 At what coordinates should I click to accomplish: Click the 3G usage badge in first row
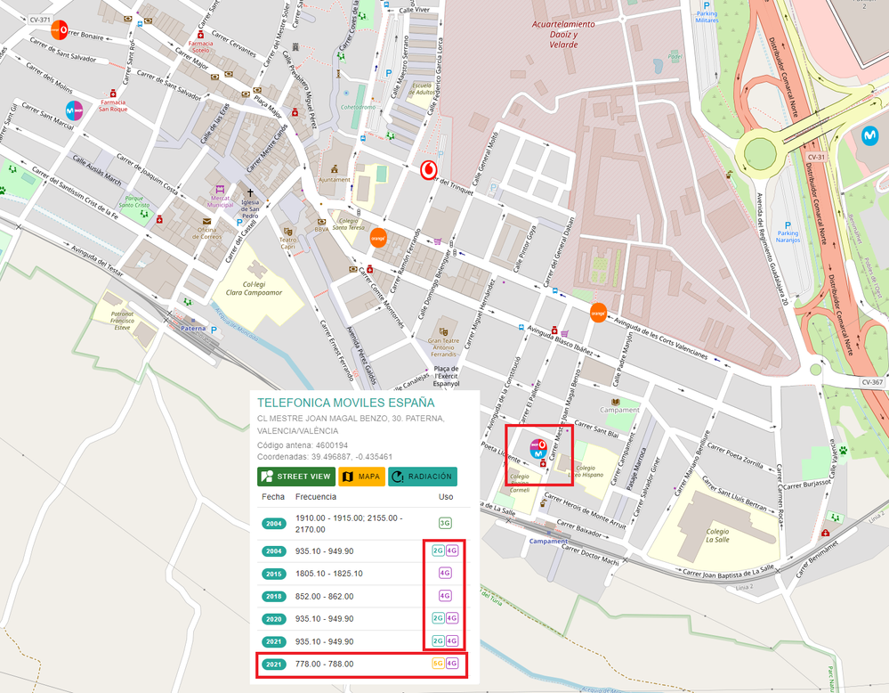tap(445, 523)
